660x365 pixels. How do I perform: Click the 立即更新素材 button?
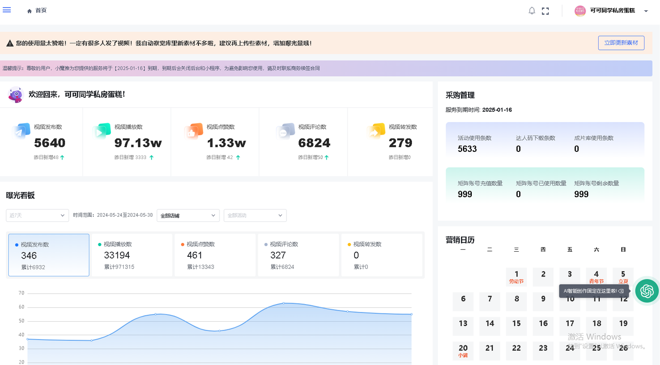pos(621,43)
